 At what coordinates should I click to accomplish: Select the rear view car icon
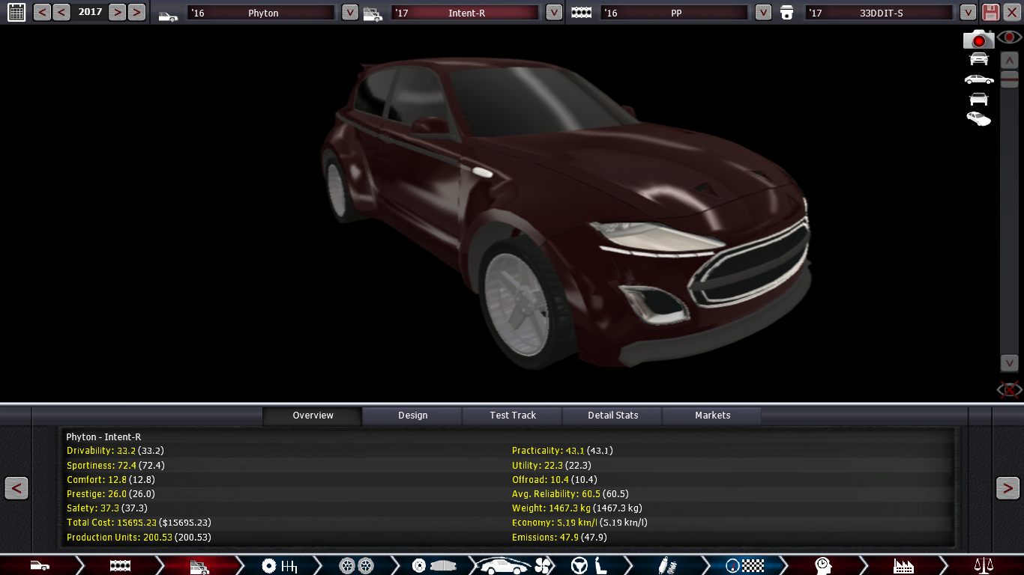978,99
